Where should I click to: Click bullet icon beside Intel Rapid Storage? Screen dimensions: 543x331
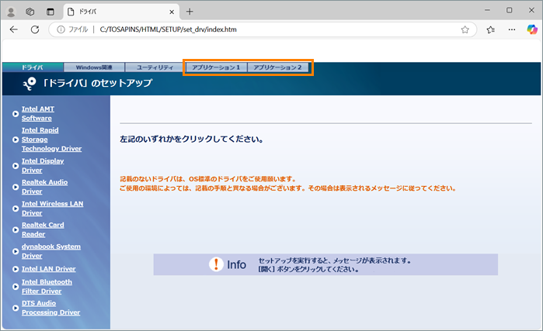(16, 140)
